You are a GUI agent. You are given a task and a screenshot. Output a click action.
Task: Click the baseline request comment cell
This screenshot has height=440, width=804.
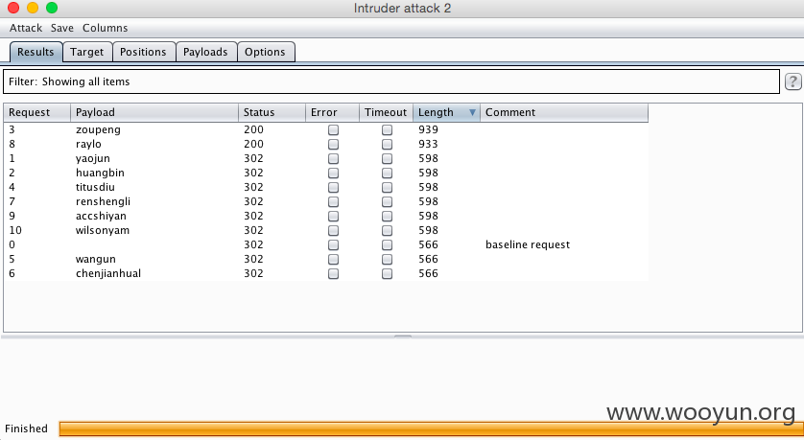coord(528,244)
